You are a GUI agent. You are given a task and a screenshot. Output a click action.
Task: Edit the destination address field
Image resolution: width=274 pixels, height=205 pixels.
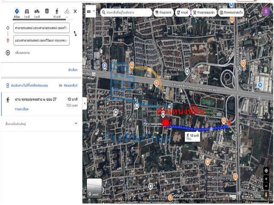tap(42, 40)
